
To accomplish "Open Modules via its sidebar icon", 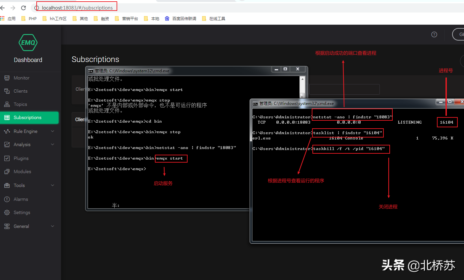I will point(7,171).
